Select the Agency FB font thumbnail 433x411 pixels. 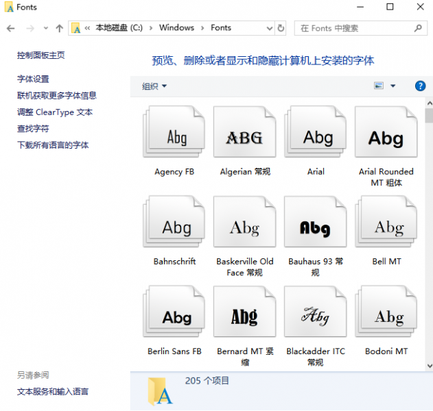174,132
